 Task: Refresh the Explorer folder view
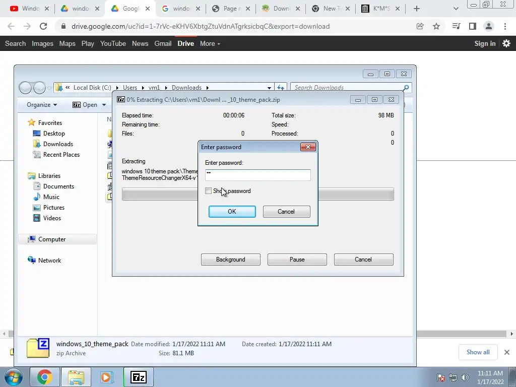click(x=280, y=88)
